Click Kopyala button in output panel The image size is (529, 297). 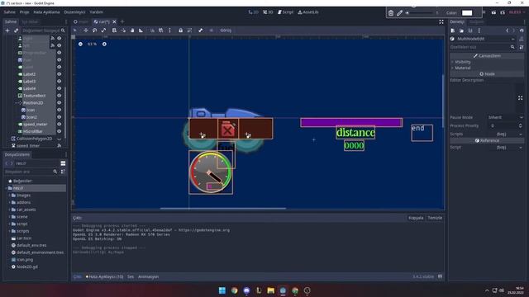tap(416, 218)
